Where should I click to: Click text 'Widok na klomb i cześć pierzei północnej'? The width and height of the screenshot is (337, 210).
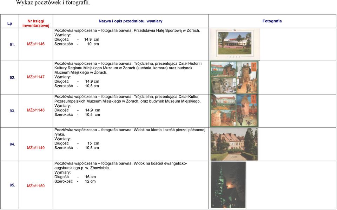click(170, 130)
